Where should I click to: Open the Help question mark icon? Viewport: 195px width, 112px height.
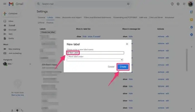[x=172, y=4]
